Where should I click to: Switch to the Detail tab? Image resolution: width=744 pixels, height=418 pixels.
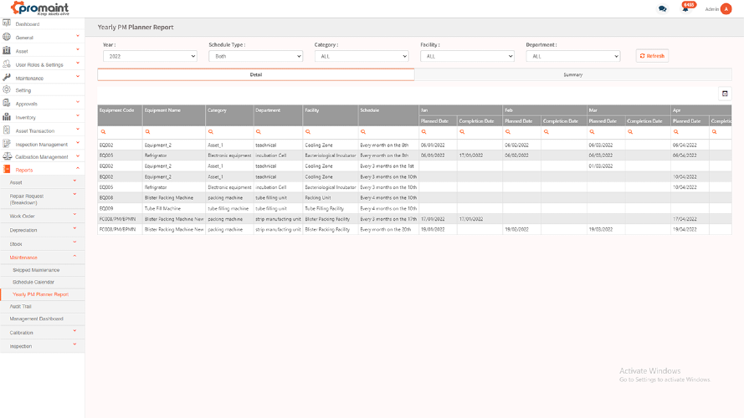point(256,74)
